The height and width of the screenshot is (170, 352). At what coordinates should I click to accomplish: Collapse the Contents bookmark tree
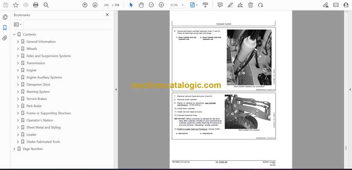(x=14, y=34)
